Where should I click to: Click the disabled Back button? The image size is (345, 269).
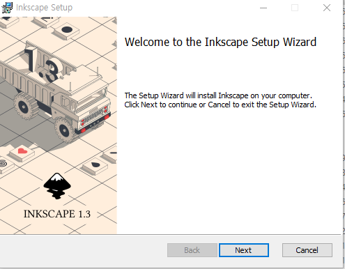coord(192,250)
